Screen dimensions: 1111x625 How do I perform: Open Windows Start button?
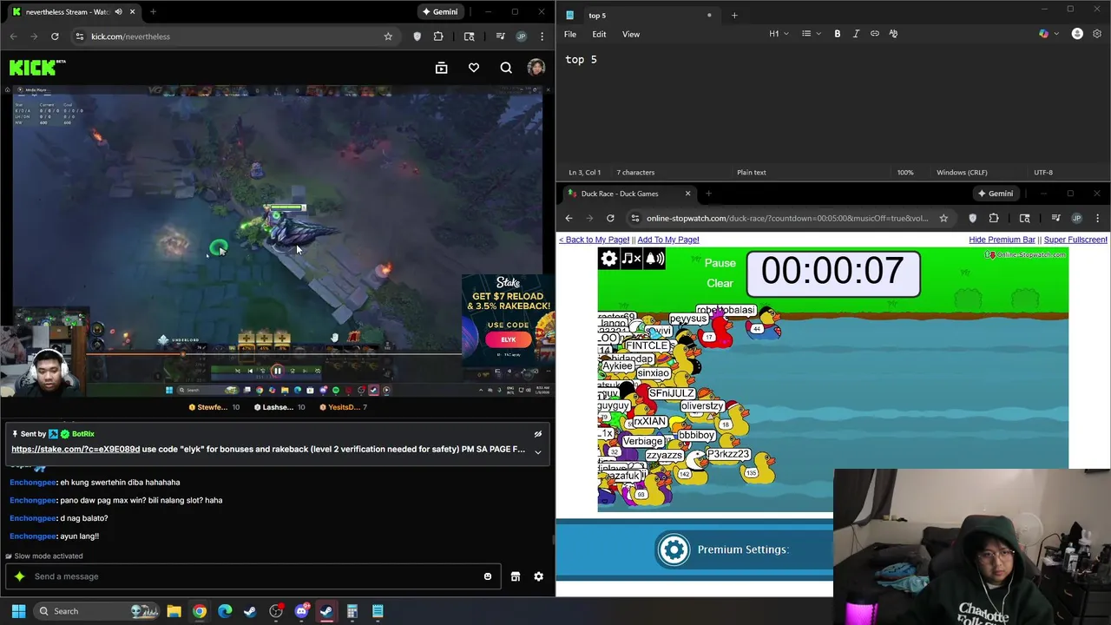click(x=18, y=611)
